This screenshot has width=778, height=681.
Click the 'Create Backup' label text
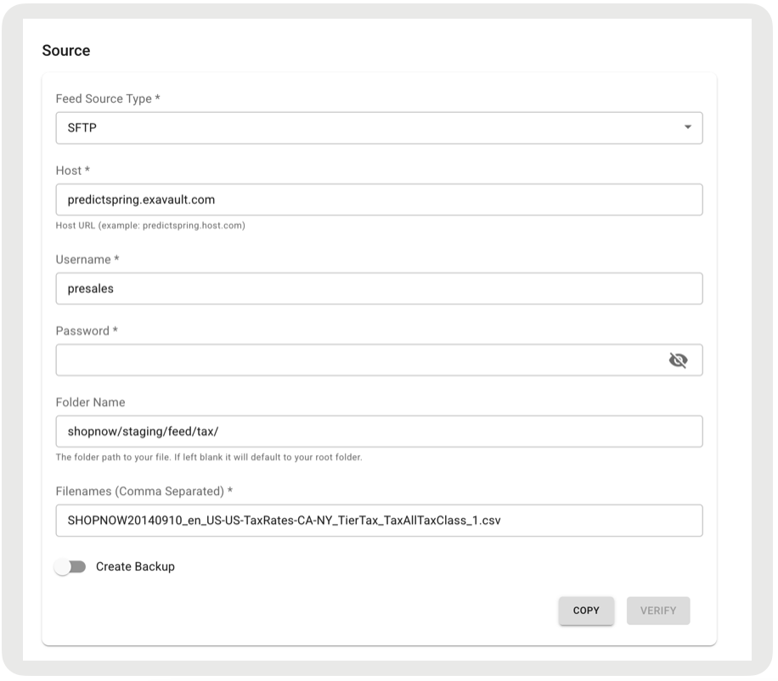coord(135,566)
